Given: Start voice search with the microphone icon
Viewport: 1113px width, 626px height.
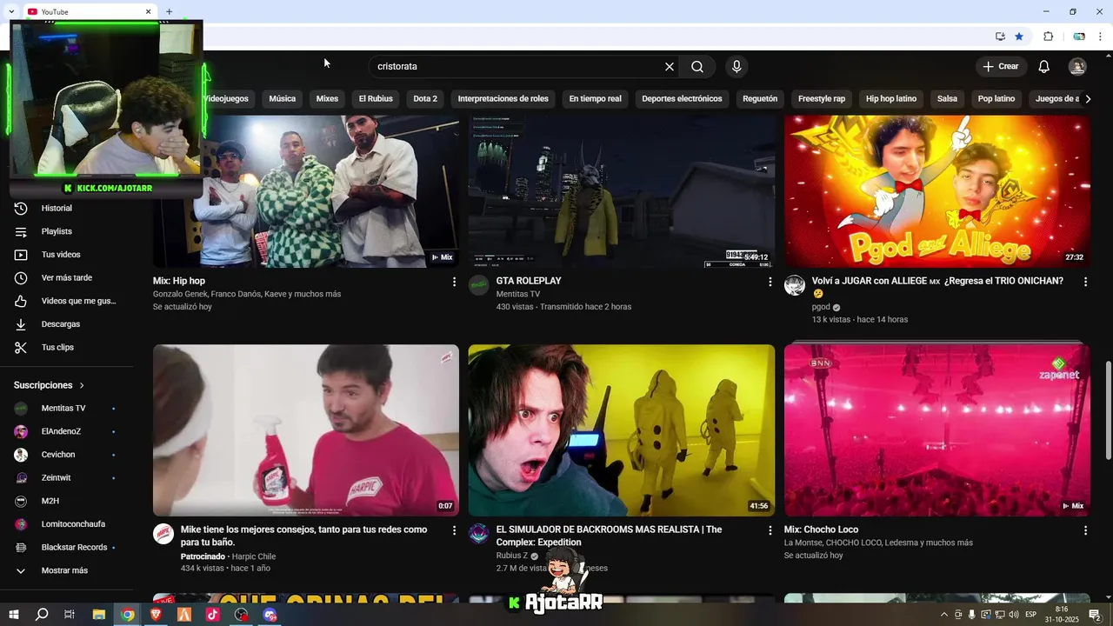Looking at the screenshot, I should [736, 67].
